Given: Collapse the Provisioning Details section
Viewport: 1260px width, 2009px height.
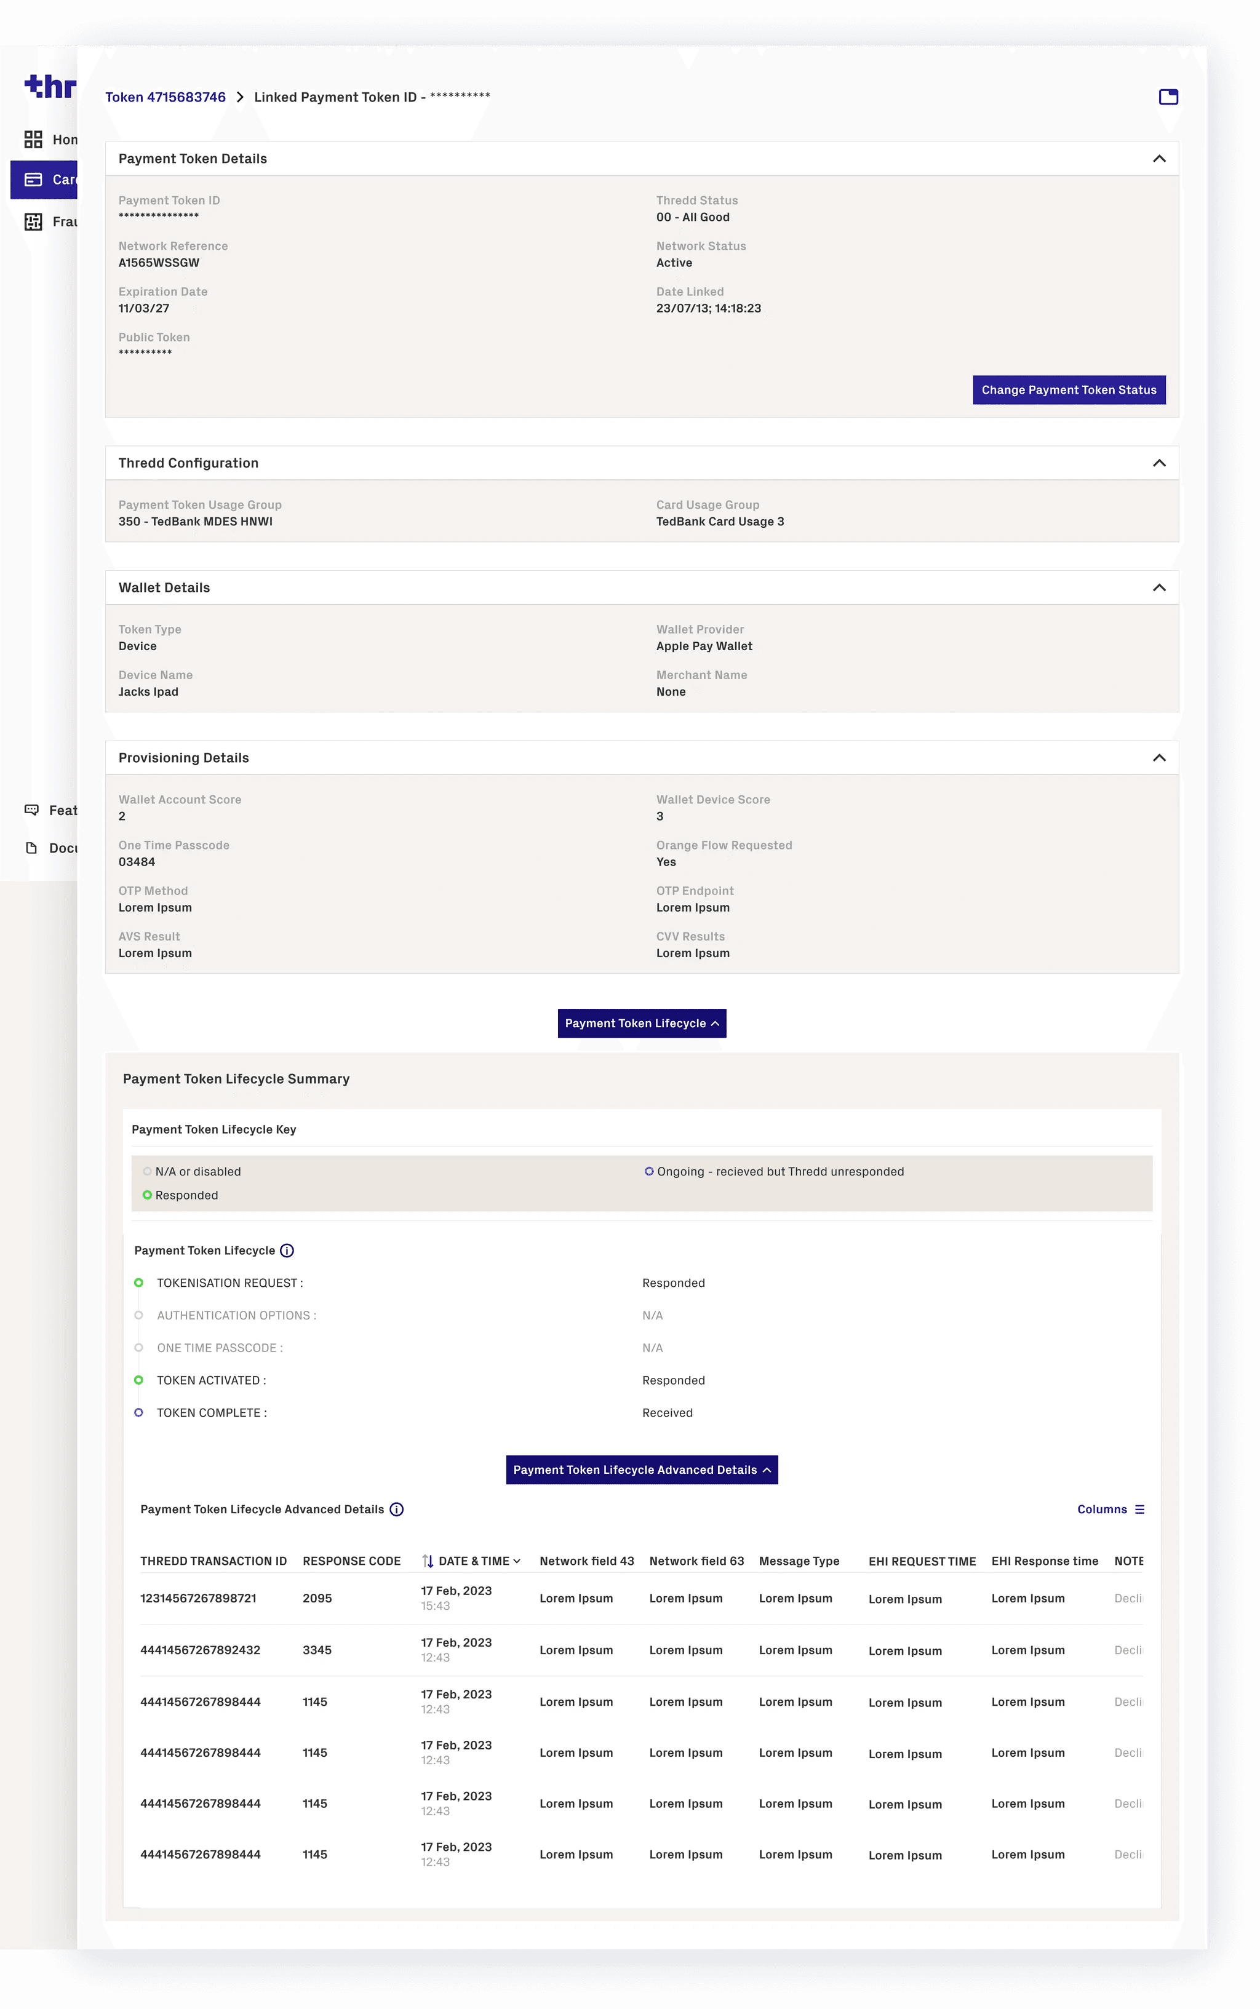Looking at the screenshot, I should coord(1158,758).
